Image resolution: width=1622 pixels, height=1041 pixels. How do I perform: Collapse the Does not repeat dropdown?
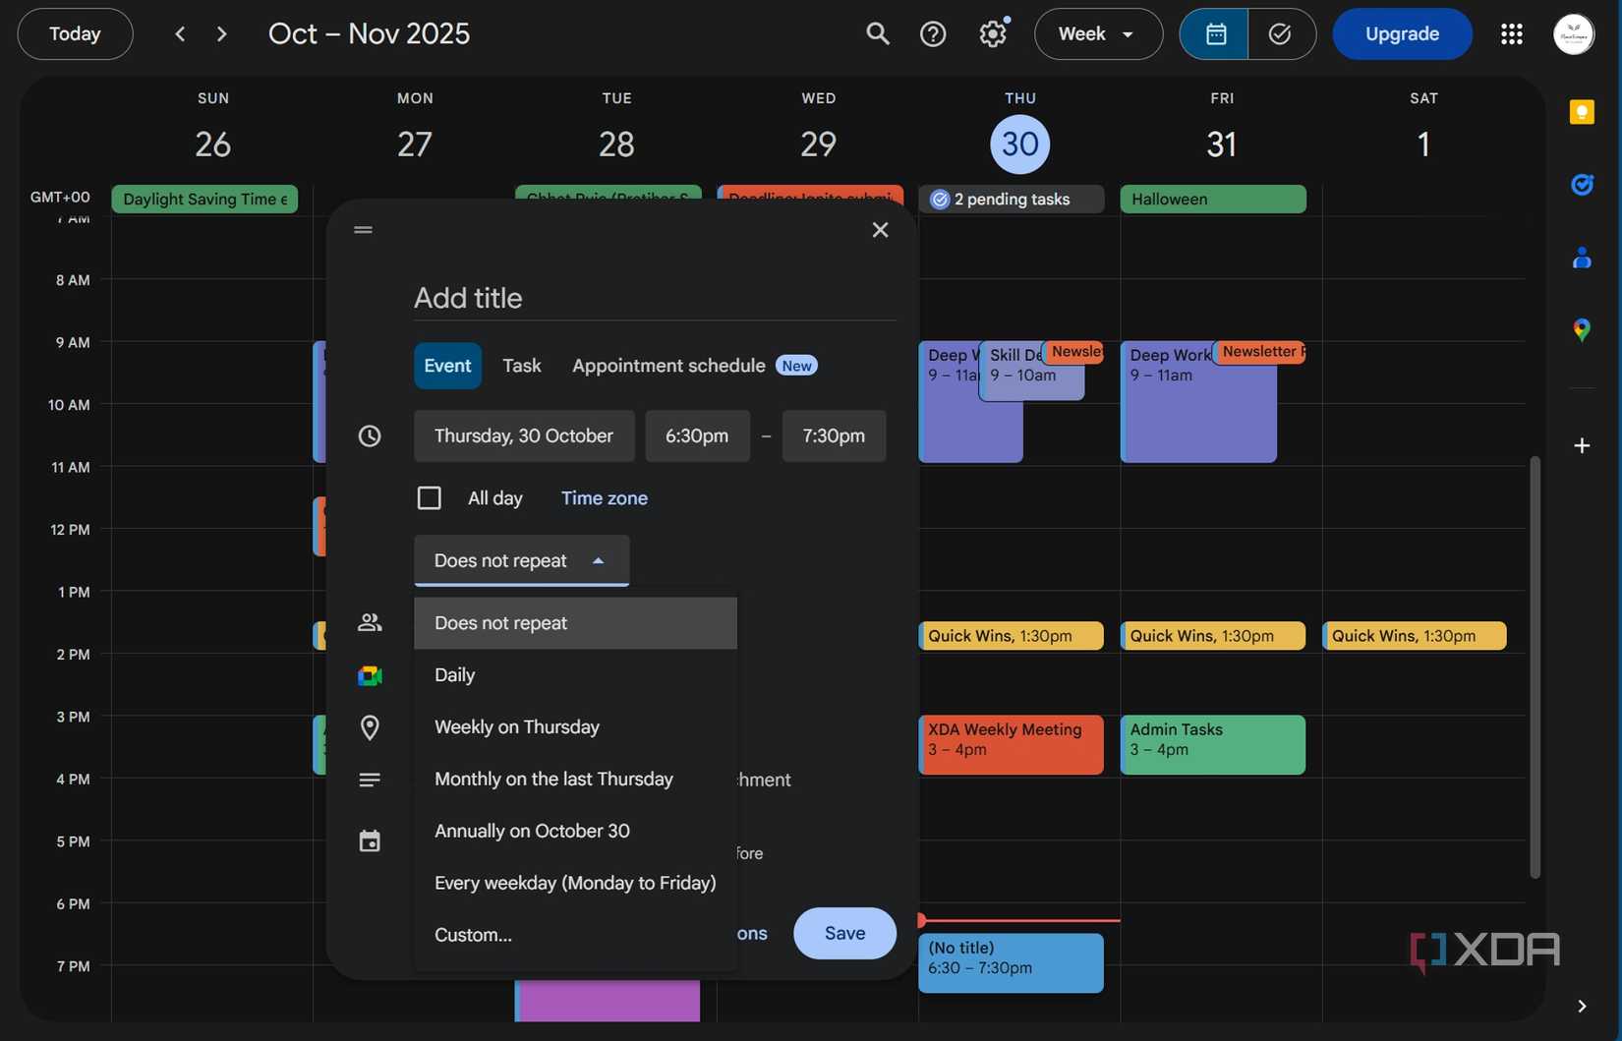coord(522,560)
